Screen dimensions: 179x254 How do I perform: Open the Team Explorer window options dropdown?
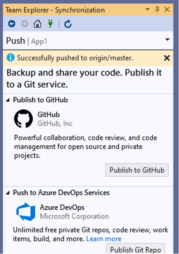[x=148, y=9]
